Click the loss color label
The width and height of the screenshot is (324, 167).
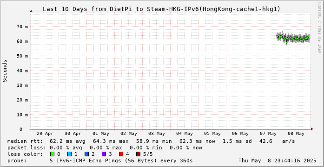coord(25,154)
